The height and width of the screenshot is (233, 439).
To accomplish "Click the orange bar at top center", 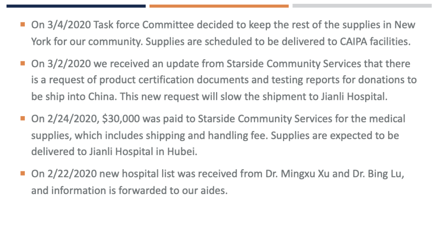I will pos(219,6).
